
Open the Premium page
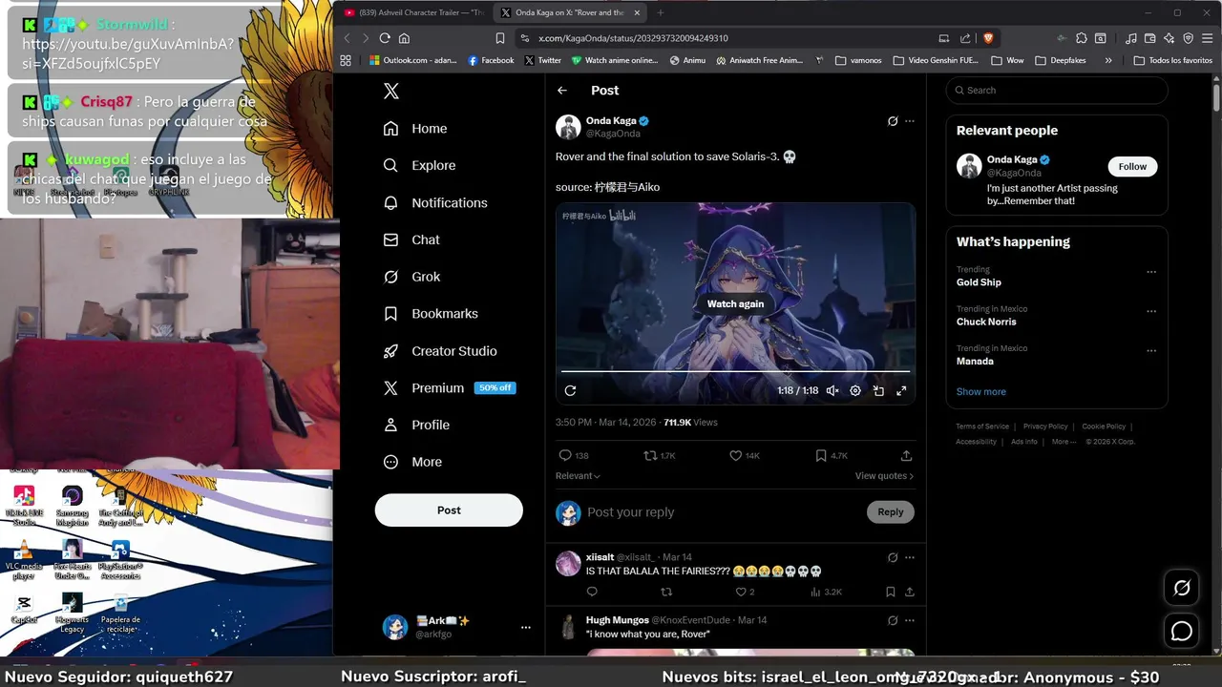coord(449,387)
